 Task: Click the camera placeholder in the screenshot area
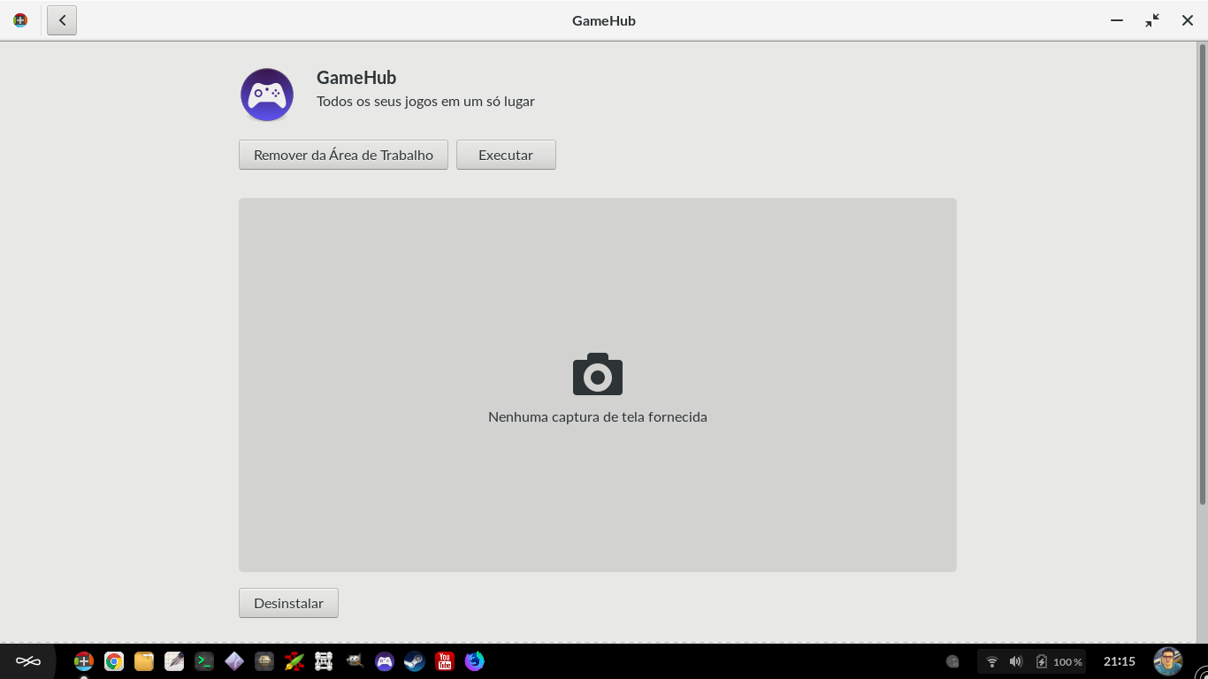click(x=598, y=374)
